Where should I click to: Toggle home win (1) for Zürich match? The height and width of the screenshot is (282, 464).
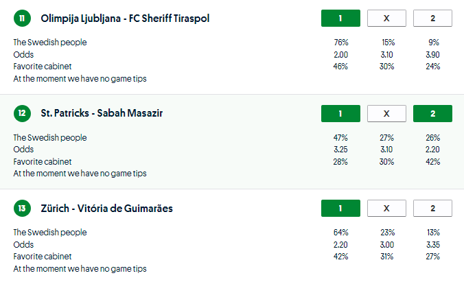(340, 208)
